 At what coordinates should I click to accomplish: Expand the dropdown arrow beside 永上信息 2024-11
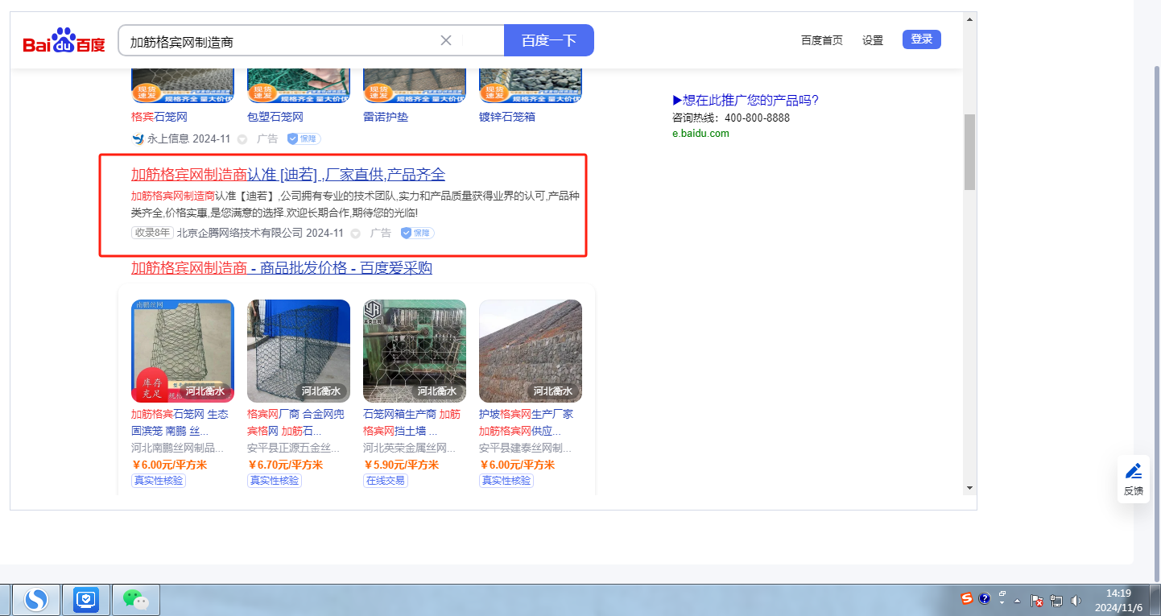click(242, 139)
